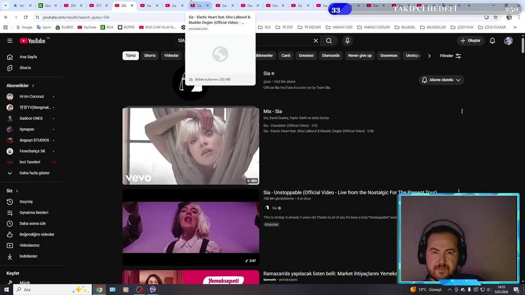Click the Chrome address bar URL

[76, 17]
